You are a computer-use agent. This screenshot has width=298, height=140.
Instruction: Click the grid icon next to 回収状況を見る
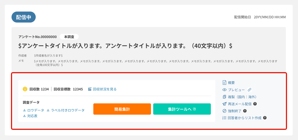pos(90,89)
